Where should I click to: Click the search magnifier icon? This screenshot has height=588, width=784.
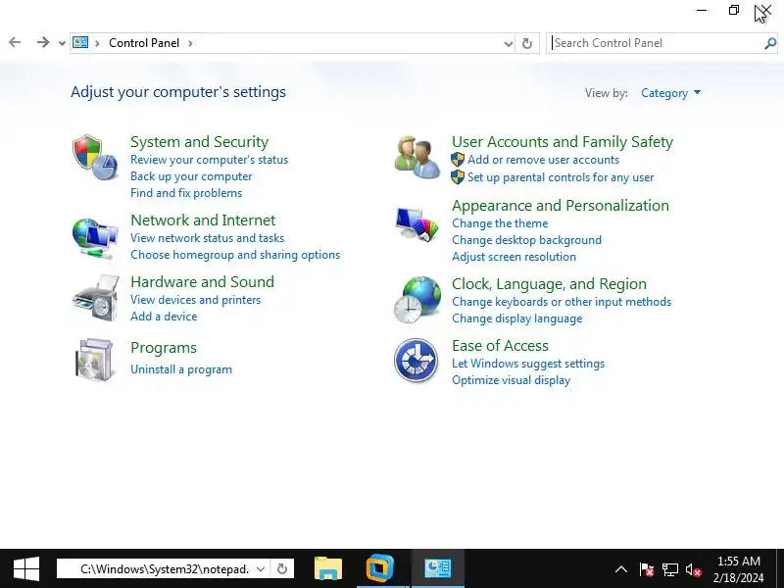[770, 43]
